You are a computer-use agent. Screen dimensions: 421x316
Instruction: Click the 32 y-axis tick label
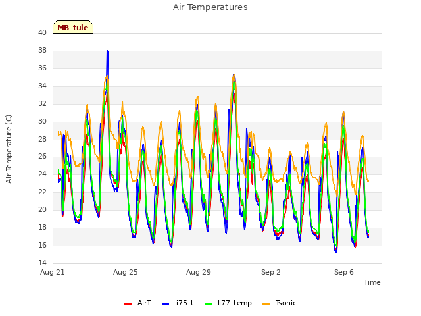42,103
